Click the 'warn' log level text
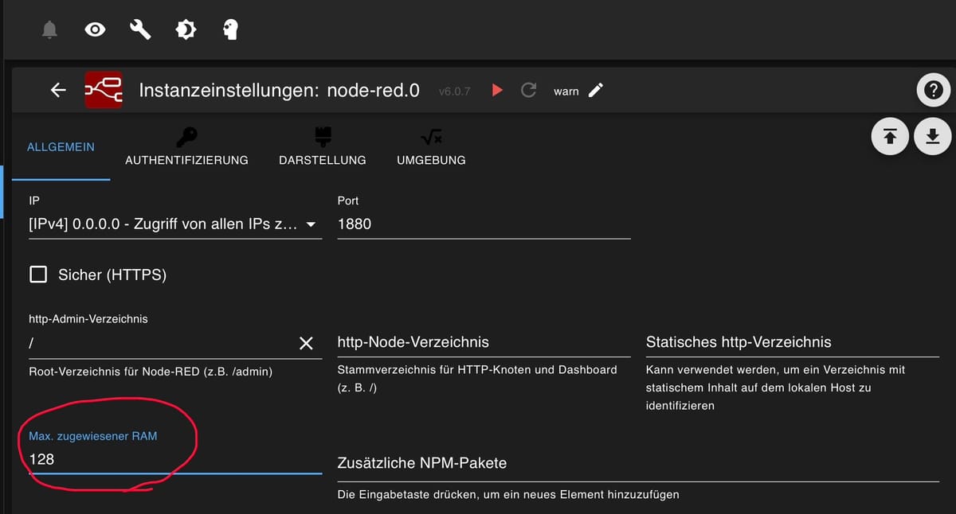This screenshot has height=514, width=956. [x=566, y=92]
